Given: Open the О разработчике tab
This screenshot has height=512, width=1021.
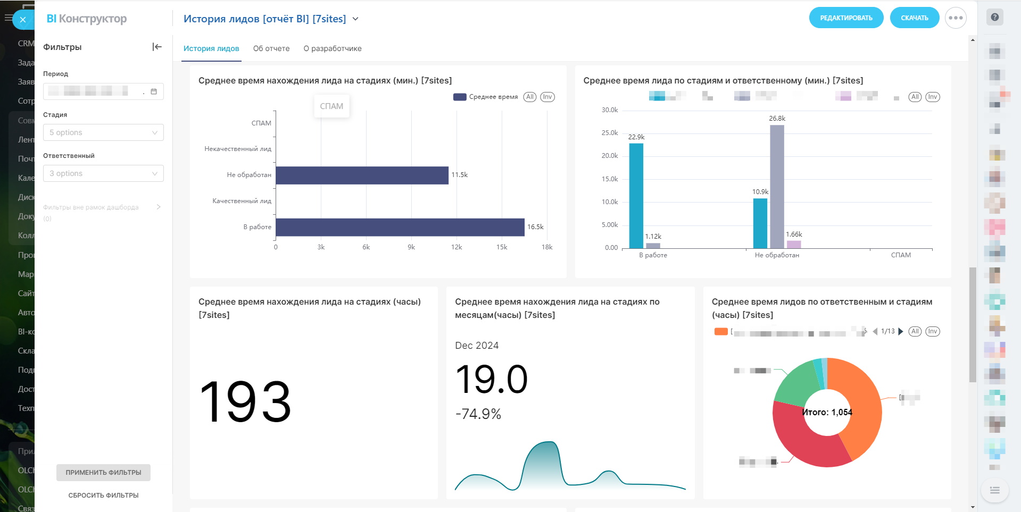Looking at the screenshot, I should pyautogui.click(x=333, y=48).
